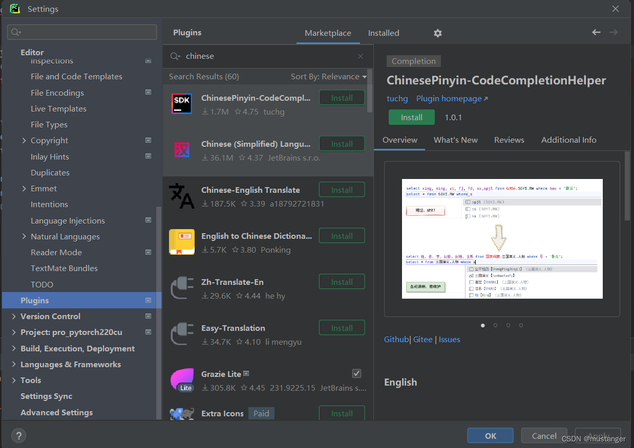
Task: Open the Additional Info tab
Action: point(569,140)
